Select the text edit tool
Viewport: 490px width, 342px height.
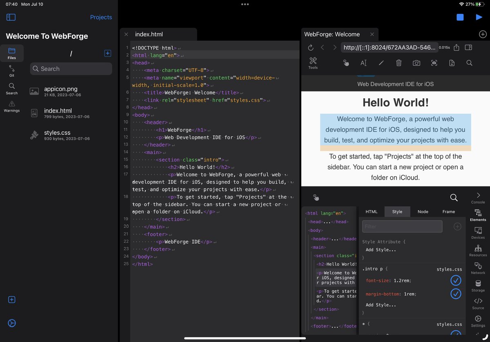(363, 63)
